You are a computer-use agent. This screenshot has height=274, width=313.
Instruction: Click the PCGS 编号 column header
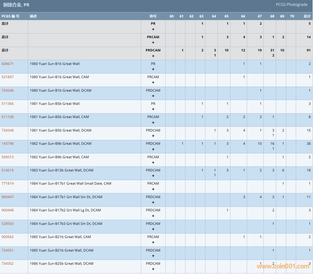(10, 16)
